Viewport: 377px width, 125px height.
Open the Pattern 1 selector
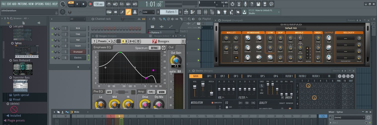point(169,12)
